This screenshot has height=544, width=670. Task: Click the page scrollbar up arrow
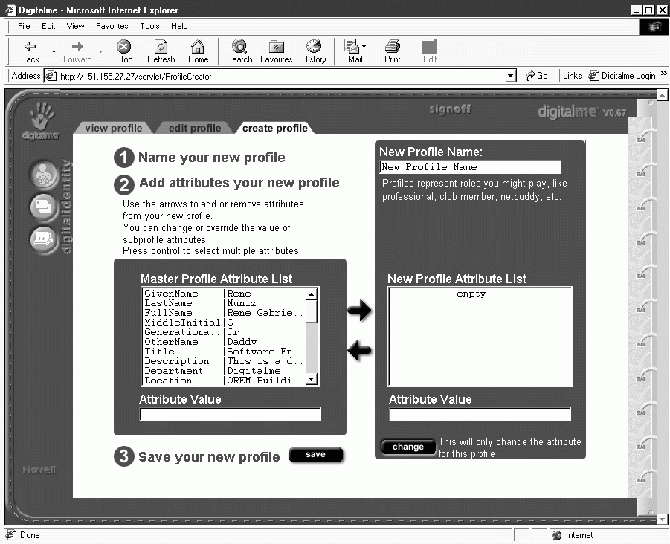click(662, 95)
